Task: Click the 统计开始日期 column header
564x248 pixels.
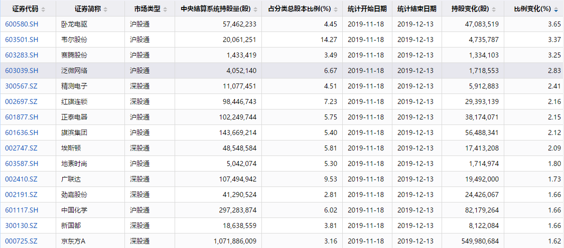Action: (367, 9)
